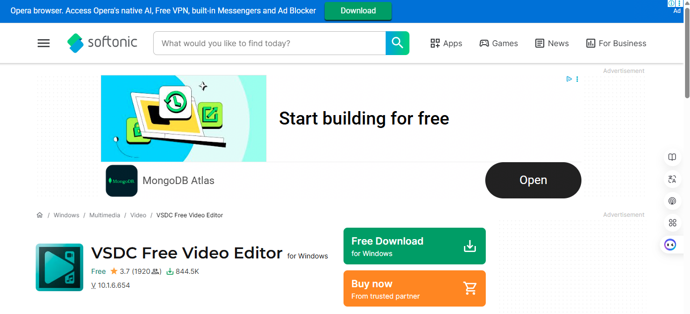Focus the search input field

(270, 43)
